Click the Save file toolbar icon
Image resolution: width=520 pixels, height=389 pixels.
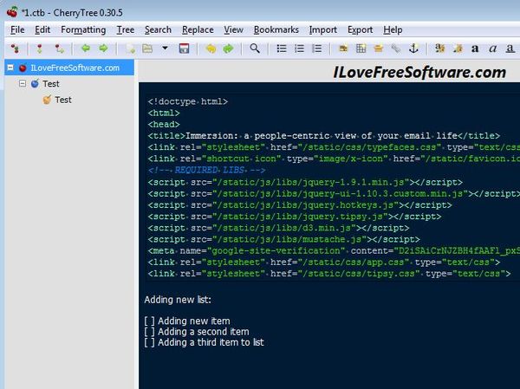tap(185, 49)
